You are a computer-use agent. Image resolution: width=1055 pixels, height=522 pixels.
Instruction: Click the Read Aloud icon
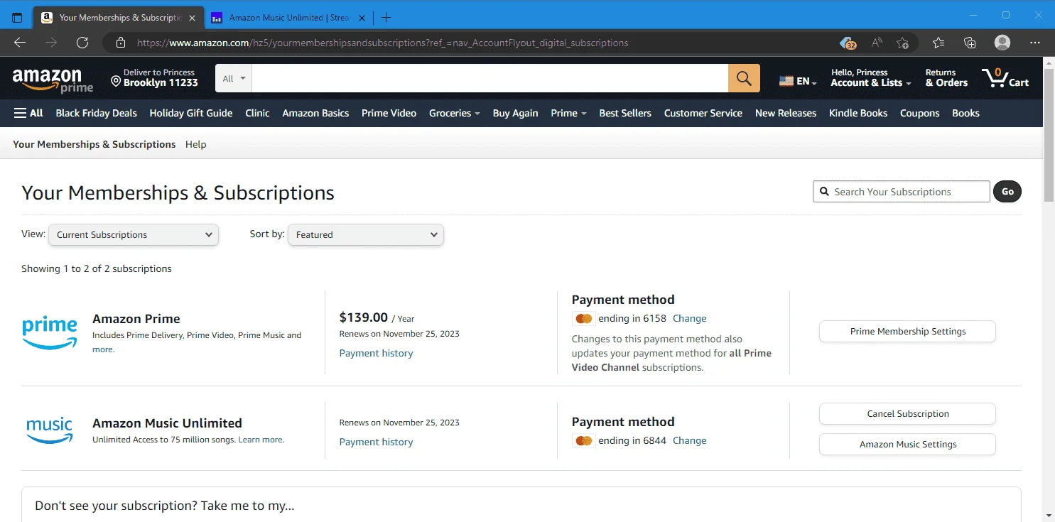coord(877,43)
